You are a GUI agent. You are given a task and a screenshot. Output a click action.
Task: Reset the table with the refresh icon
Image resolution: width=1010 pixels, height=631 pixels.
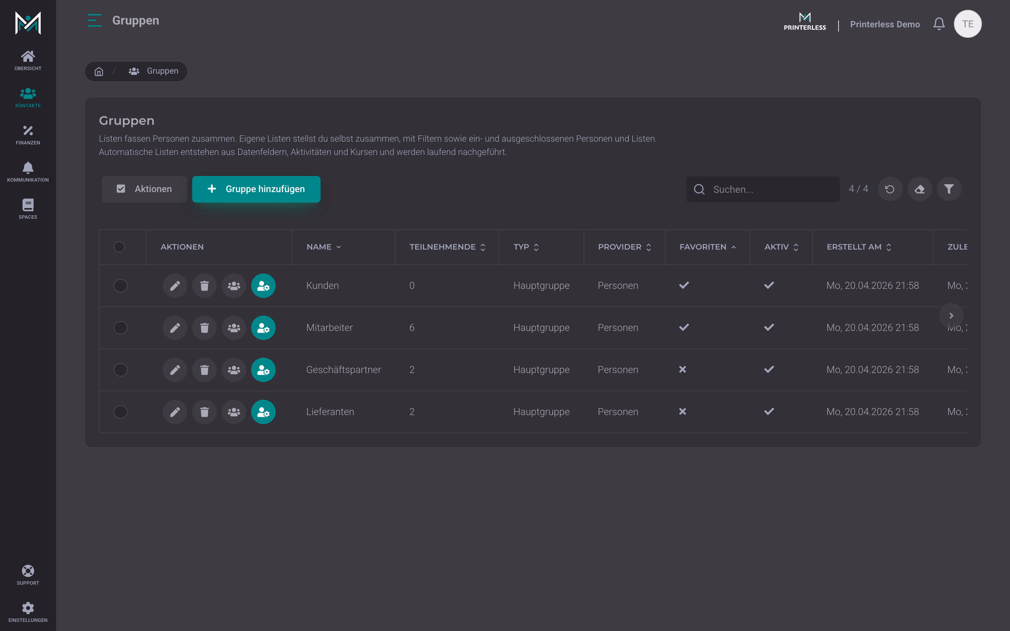tap(890, 189)
